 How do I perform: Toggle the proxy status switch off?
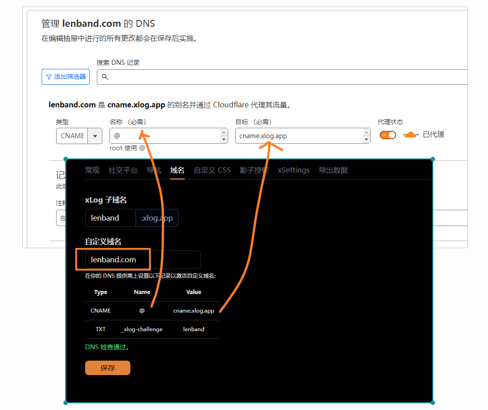click(x=388, y=135)
